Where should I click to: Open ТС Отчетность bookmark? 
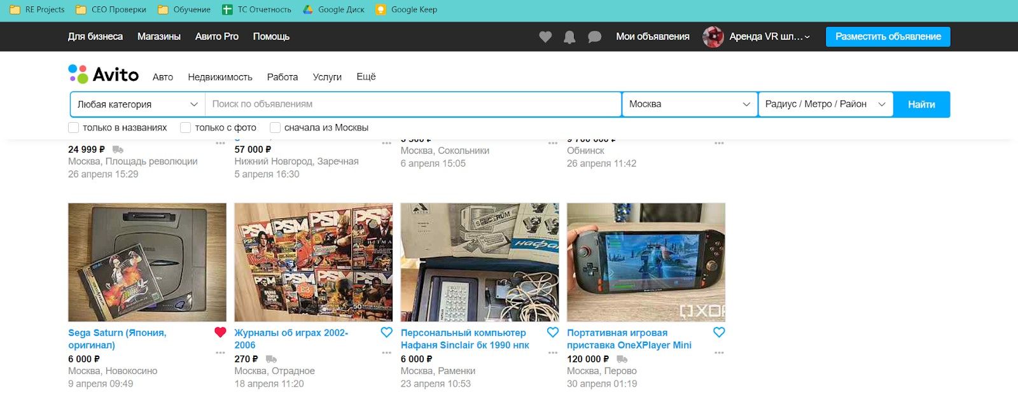coord(256,10)
